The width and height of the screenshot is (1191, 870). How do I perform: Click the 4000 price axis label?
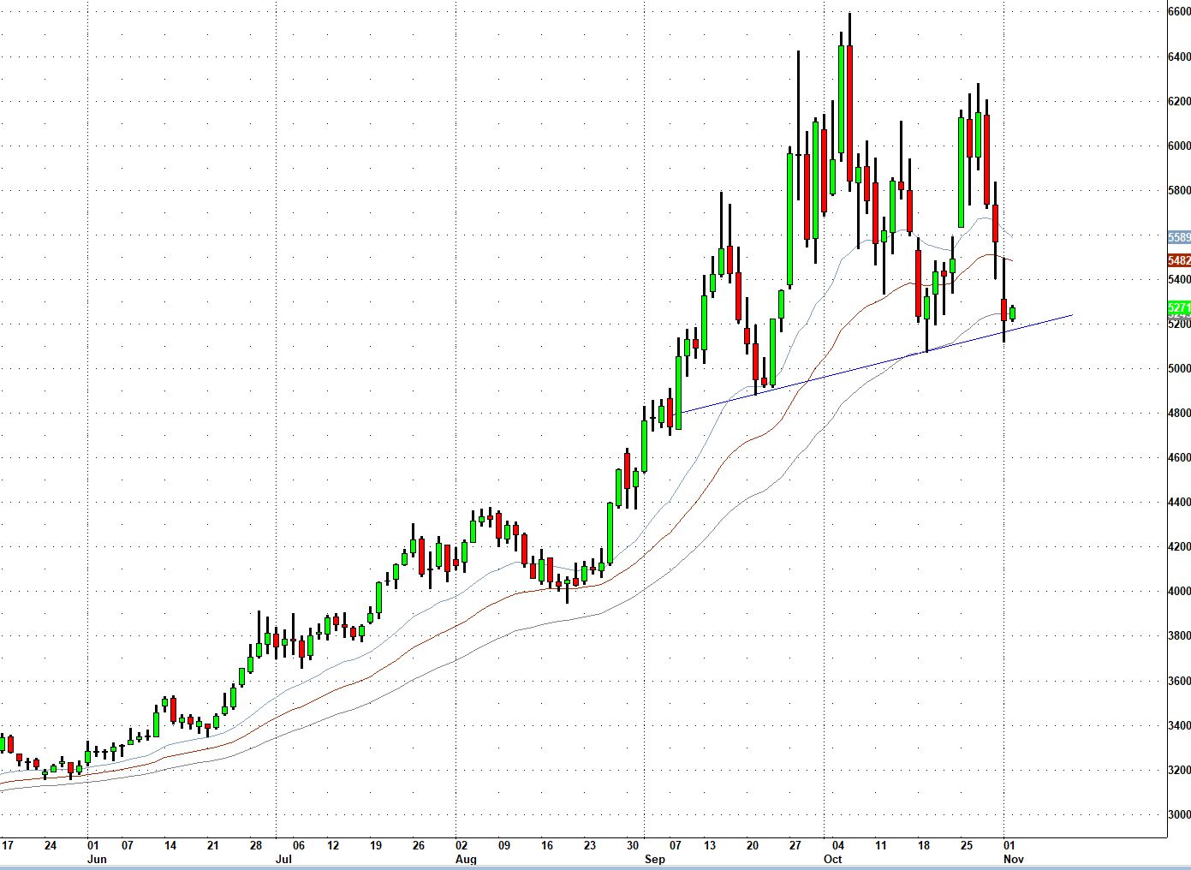coord(1179,591)
